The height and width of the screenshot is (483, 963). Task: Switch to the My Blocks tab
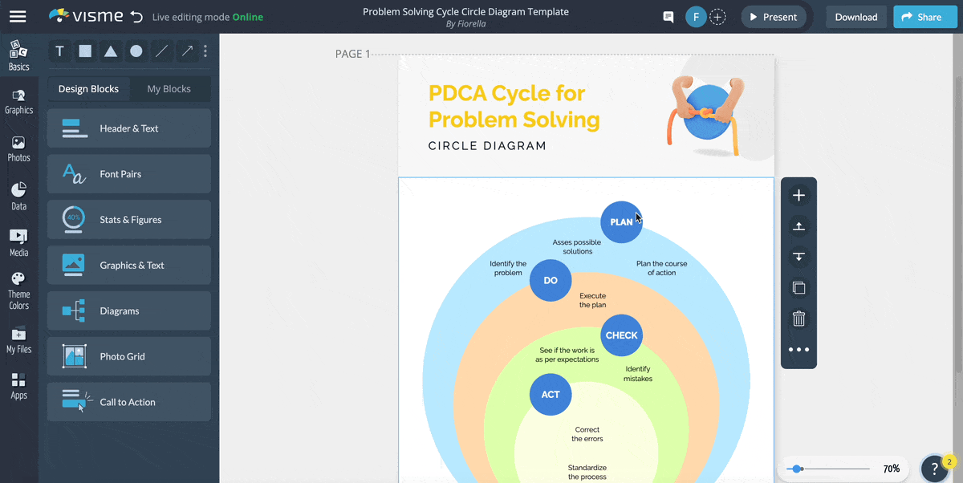click(x=169, y=88)
